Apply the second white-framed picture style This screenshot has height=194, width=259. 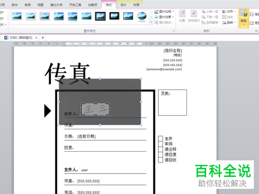click(31, 16)
